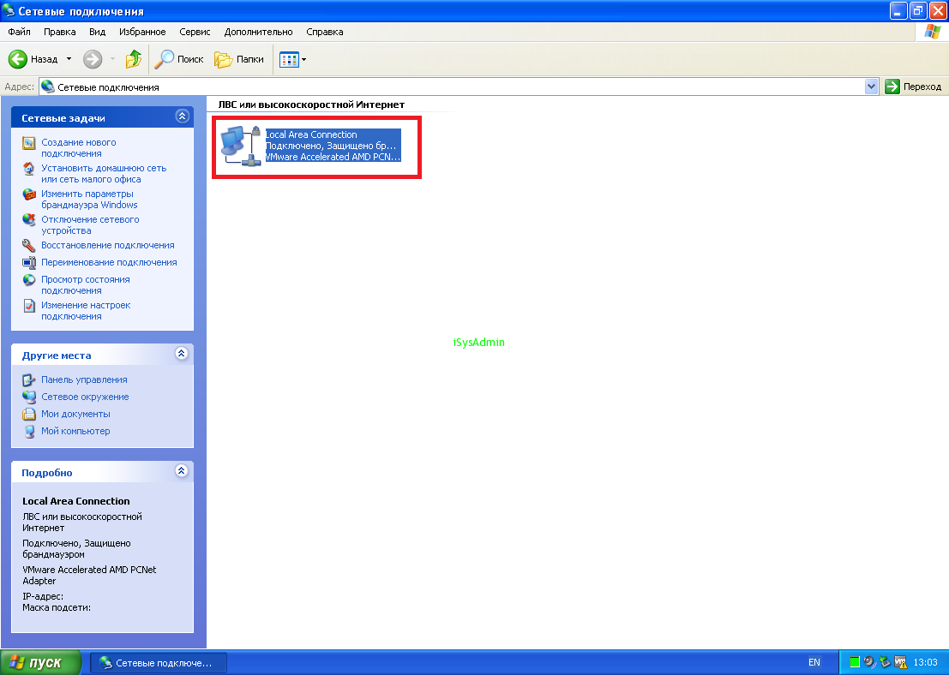Click the Safely Remove Hardware tray icon
The width and height of the screenshot is (949, 675).
885,662
